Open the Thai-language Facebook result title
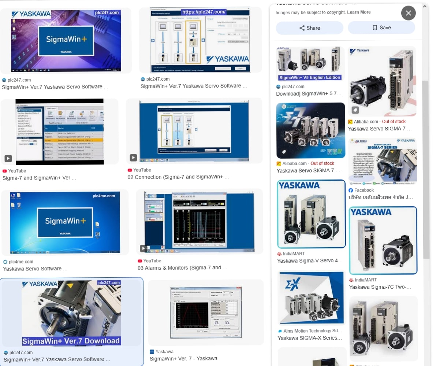 [381, 197]
